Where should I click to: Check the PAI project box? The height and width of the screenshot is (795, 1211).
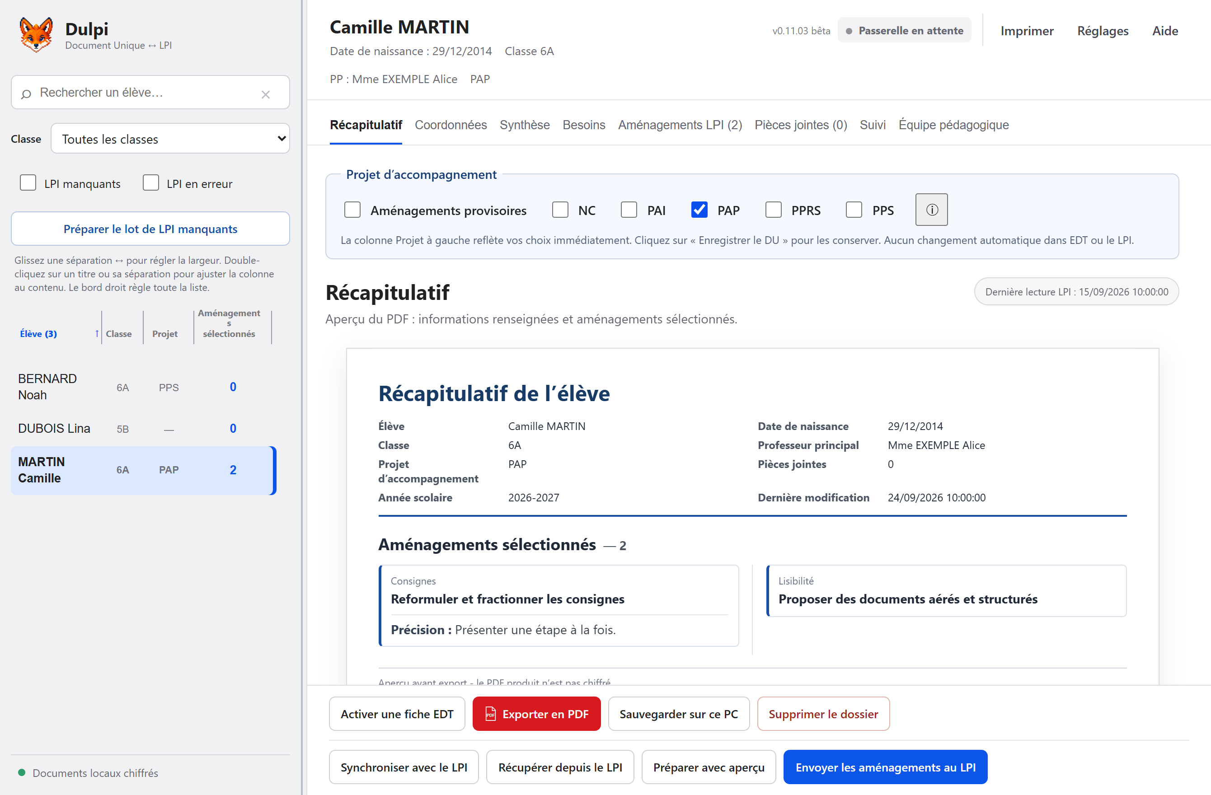pyautogui.click(x=629, y=210)
